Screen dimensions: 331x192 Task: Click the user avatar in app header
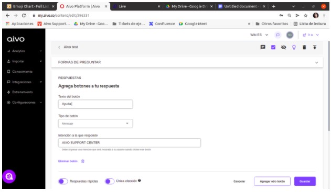pos(290,35)
